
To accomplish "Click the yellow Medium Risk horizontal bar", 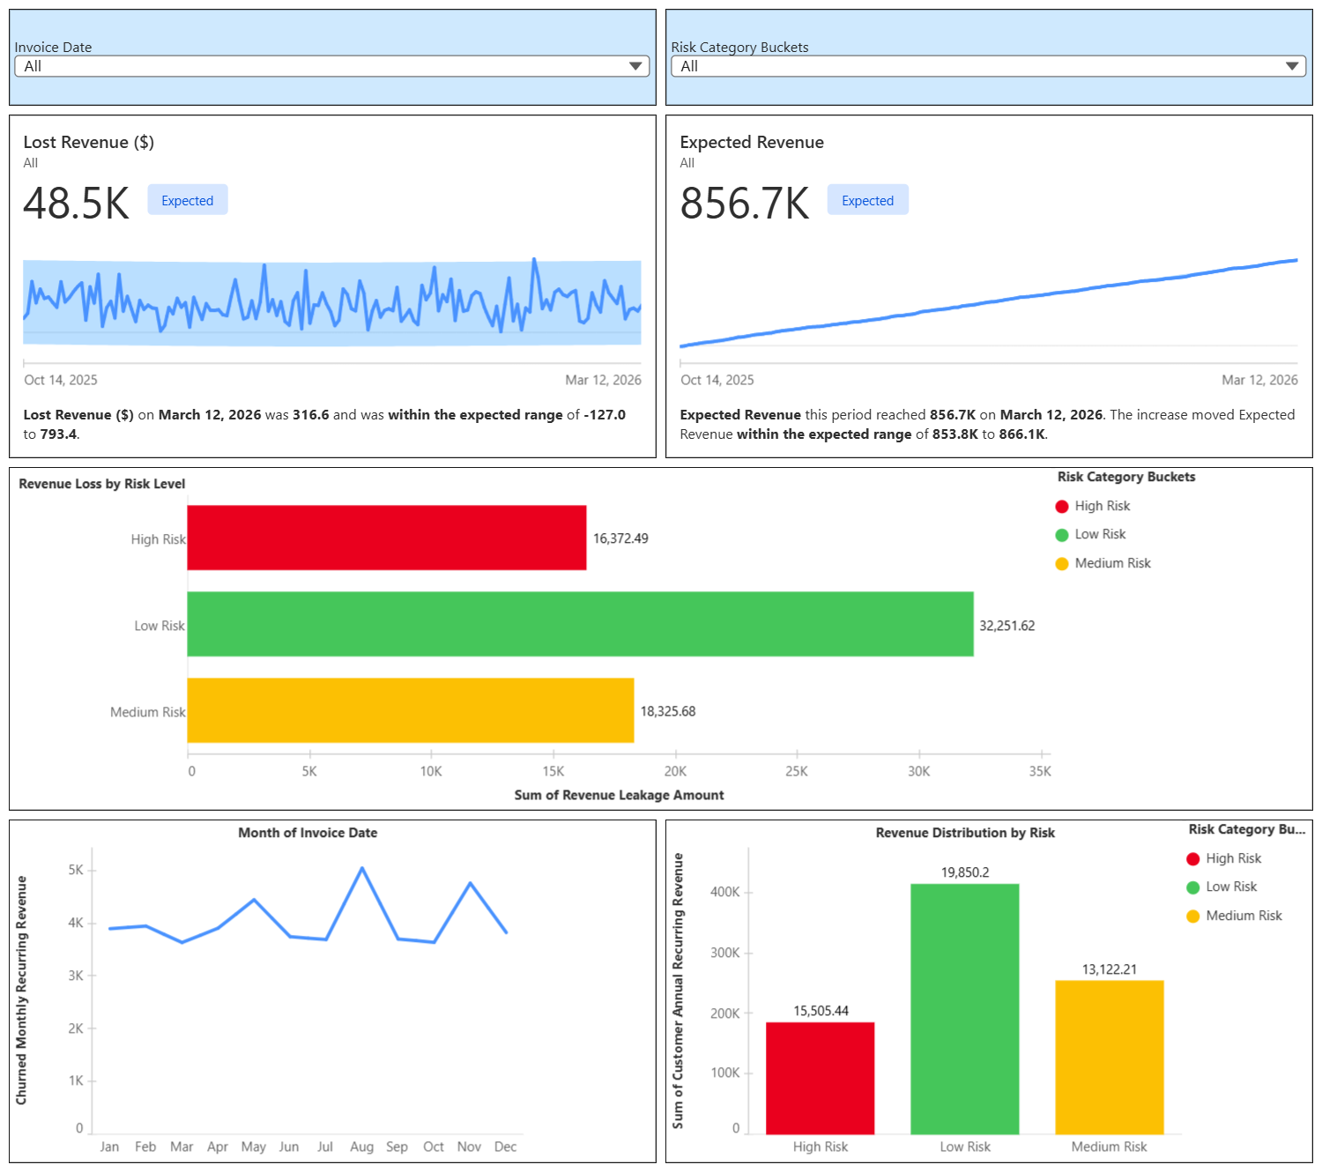I will (x=411, y=710).
